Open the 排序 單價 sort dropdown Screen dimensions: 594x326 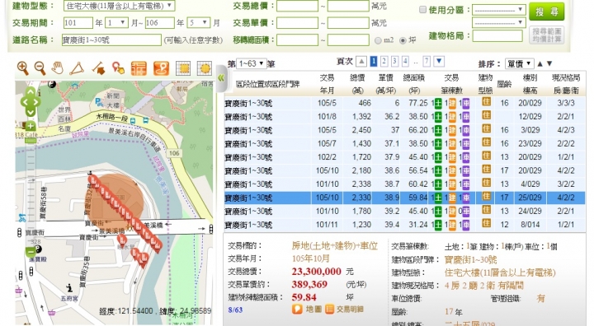pos(520,64)
